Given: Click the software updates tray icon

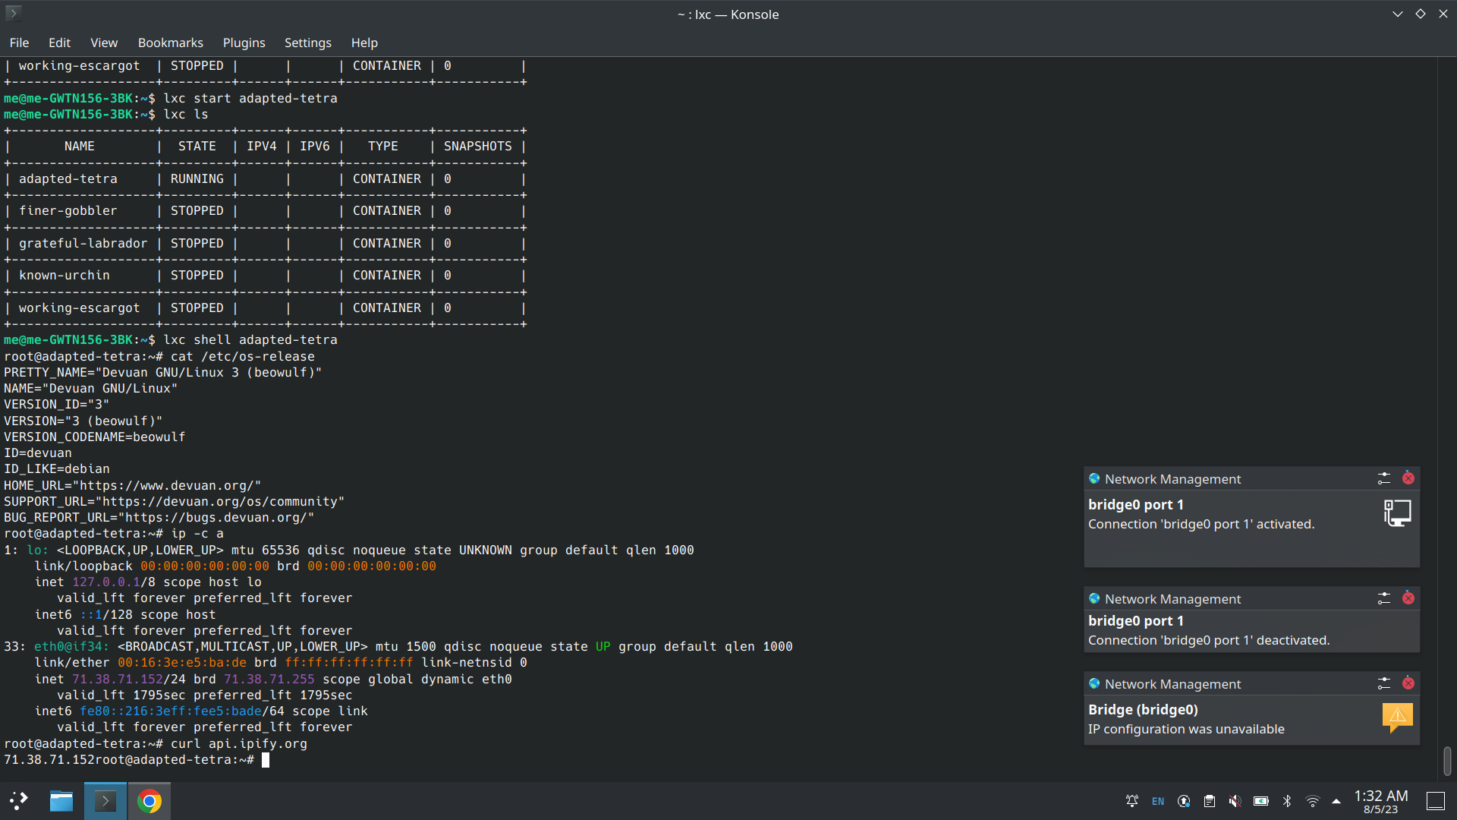Looking at the screenshot, I should click(x=1184, y=801).
